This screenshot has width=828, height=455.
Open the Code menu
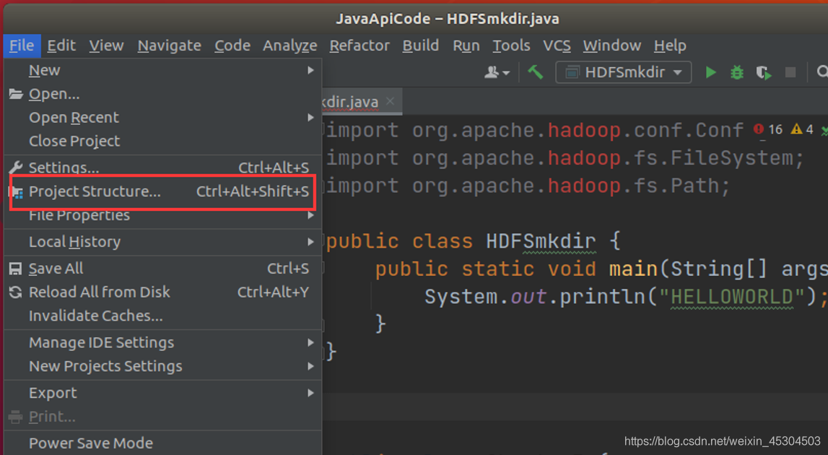232,46
